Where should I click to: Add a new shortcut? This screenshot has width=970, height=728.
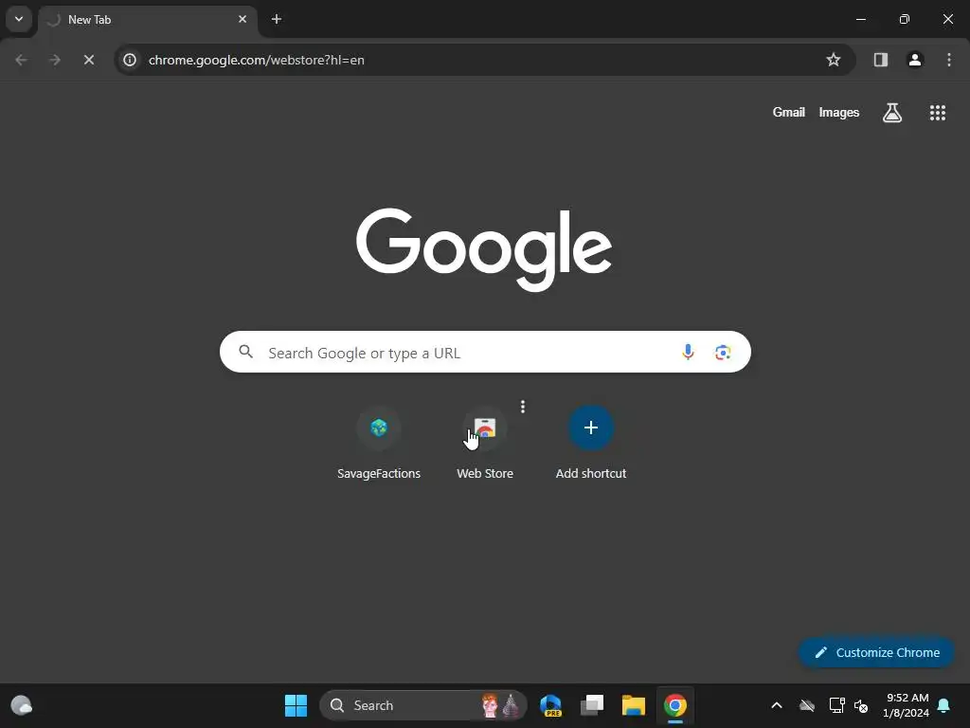point(591,442)
